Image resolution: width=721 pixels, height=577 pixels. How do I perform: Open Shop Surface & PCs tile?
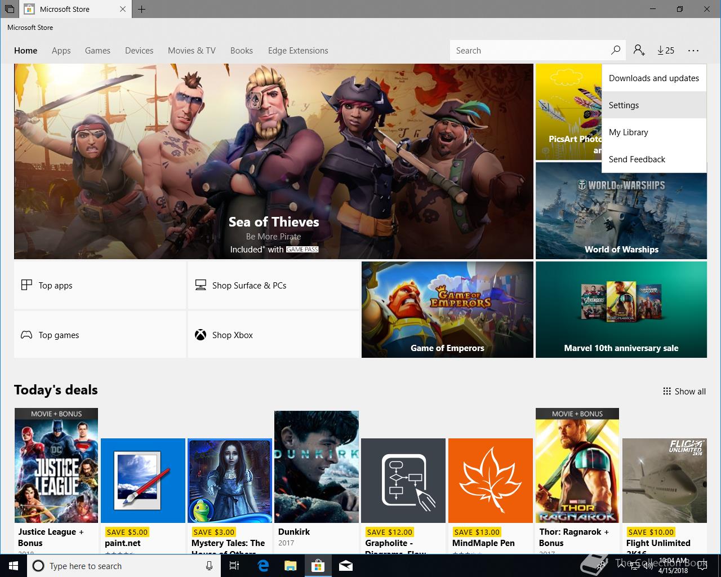[x=274, y=285]
